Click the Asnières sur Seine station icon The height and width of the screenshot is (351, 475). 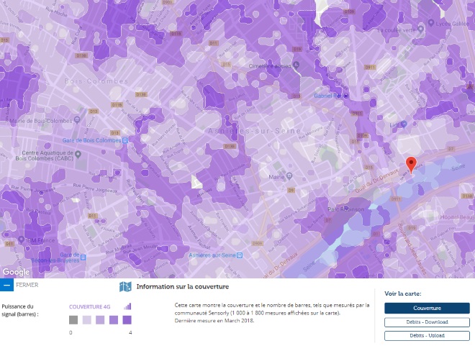pos(240,255)
